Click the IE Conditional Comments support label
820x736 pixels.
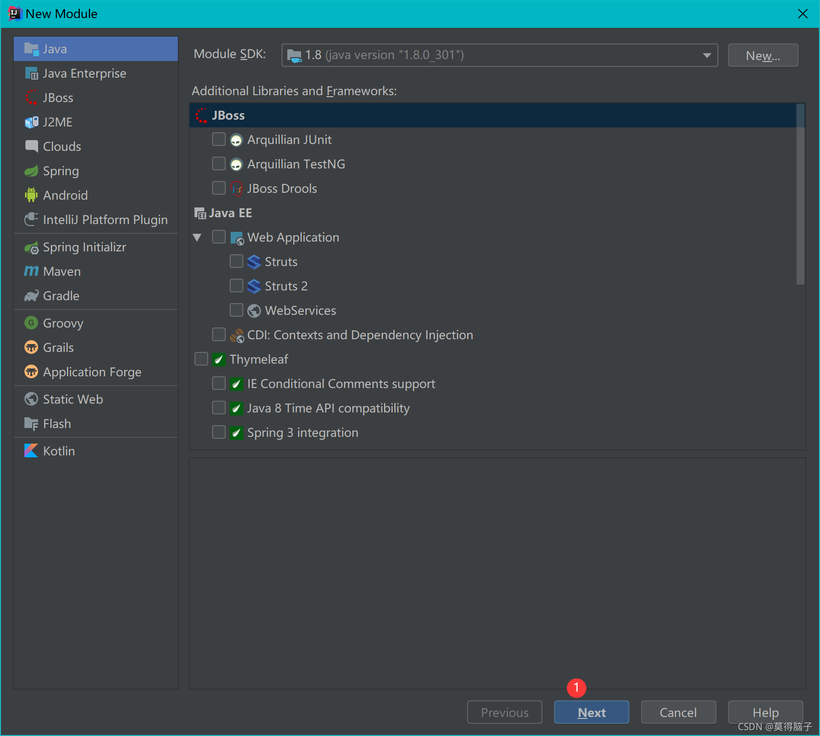point(341,384)
